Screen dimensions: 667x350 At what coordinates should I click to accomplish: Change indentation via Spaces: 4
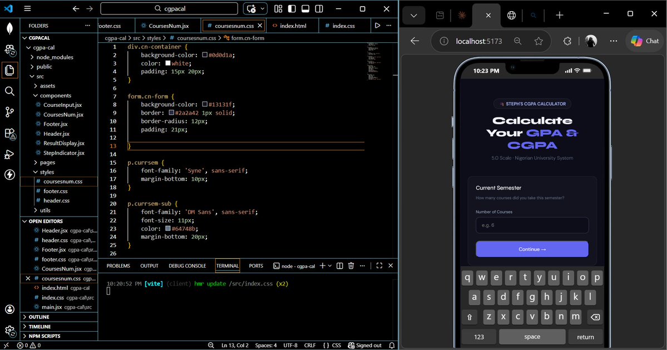click(266, 346)
